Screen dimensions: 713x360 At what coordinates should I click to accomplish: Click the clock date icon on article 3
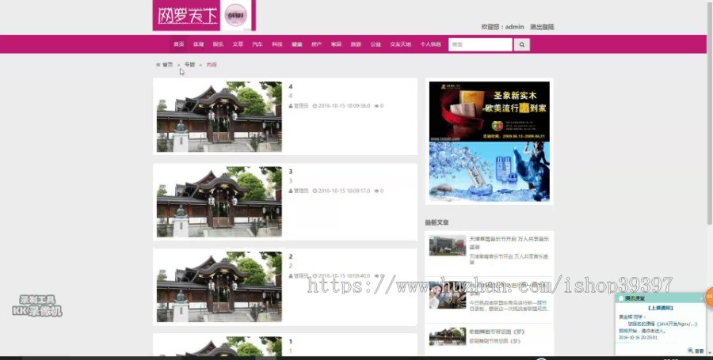point(315,191)
